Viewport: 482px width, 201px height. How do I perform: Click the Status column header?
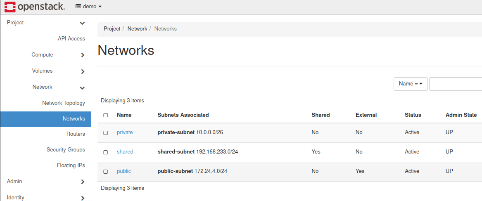413,115
